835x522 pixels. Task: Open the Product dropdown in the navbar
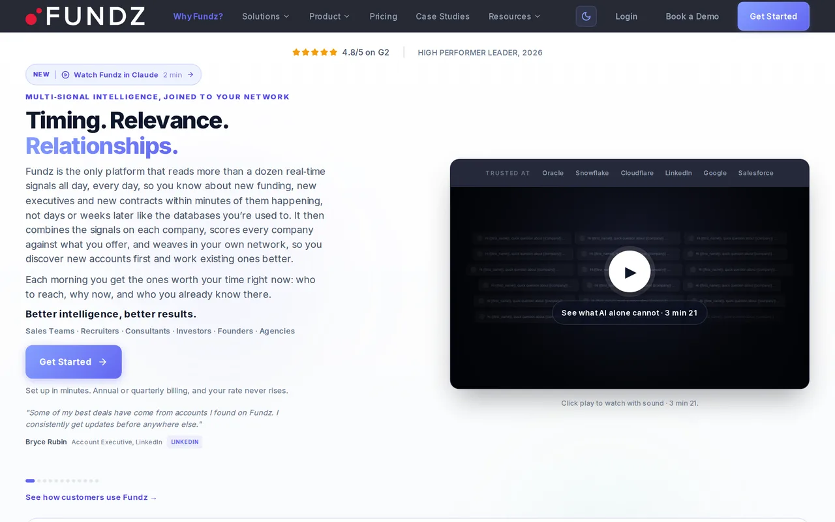329,16
